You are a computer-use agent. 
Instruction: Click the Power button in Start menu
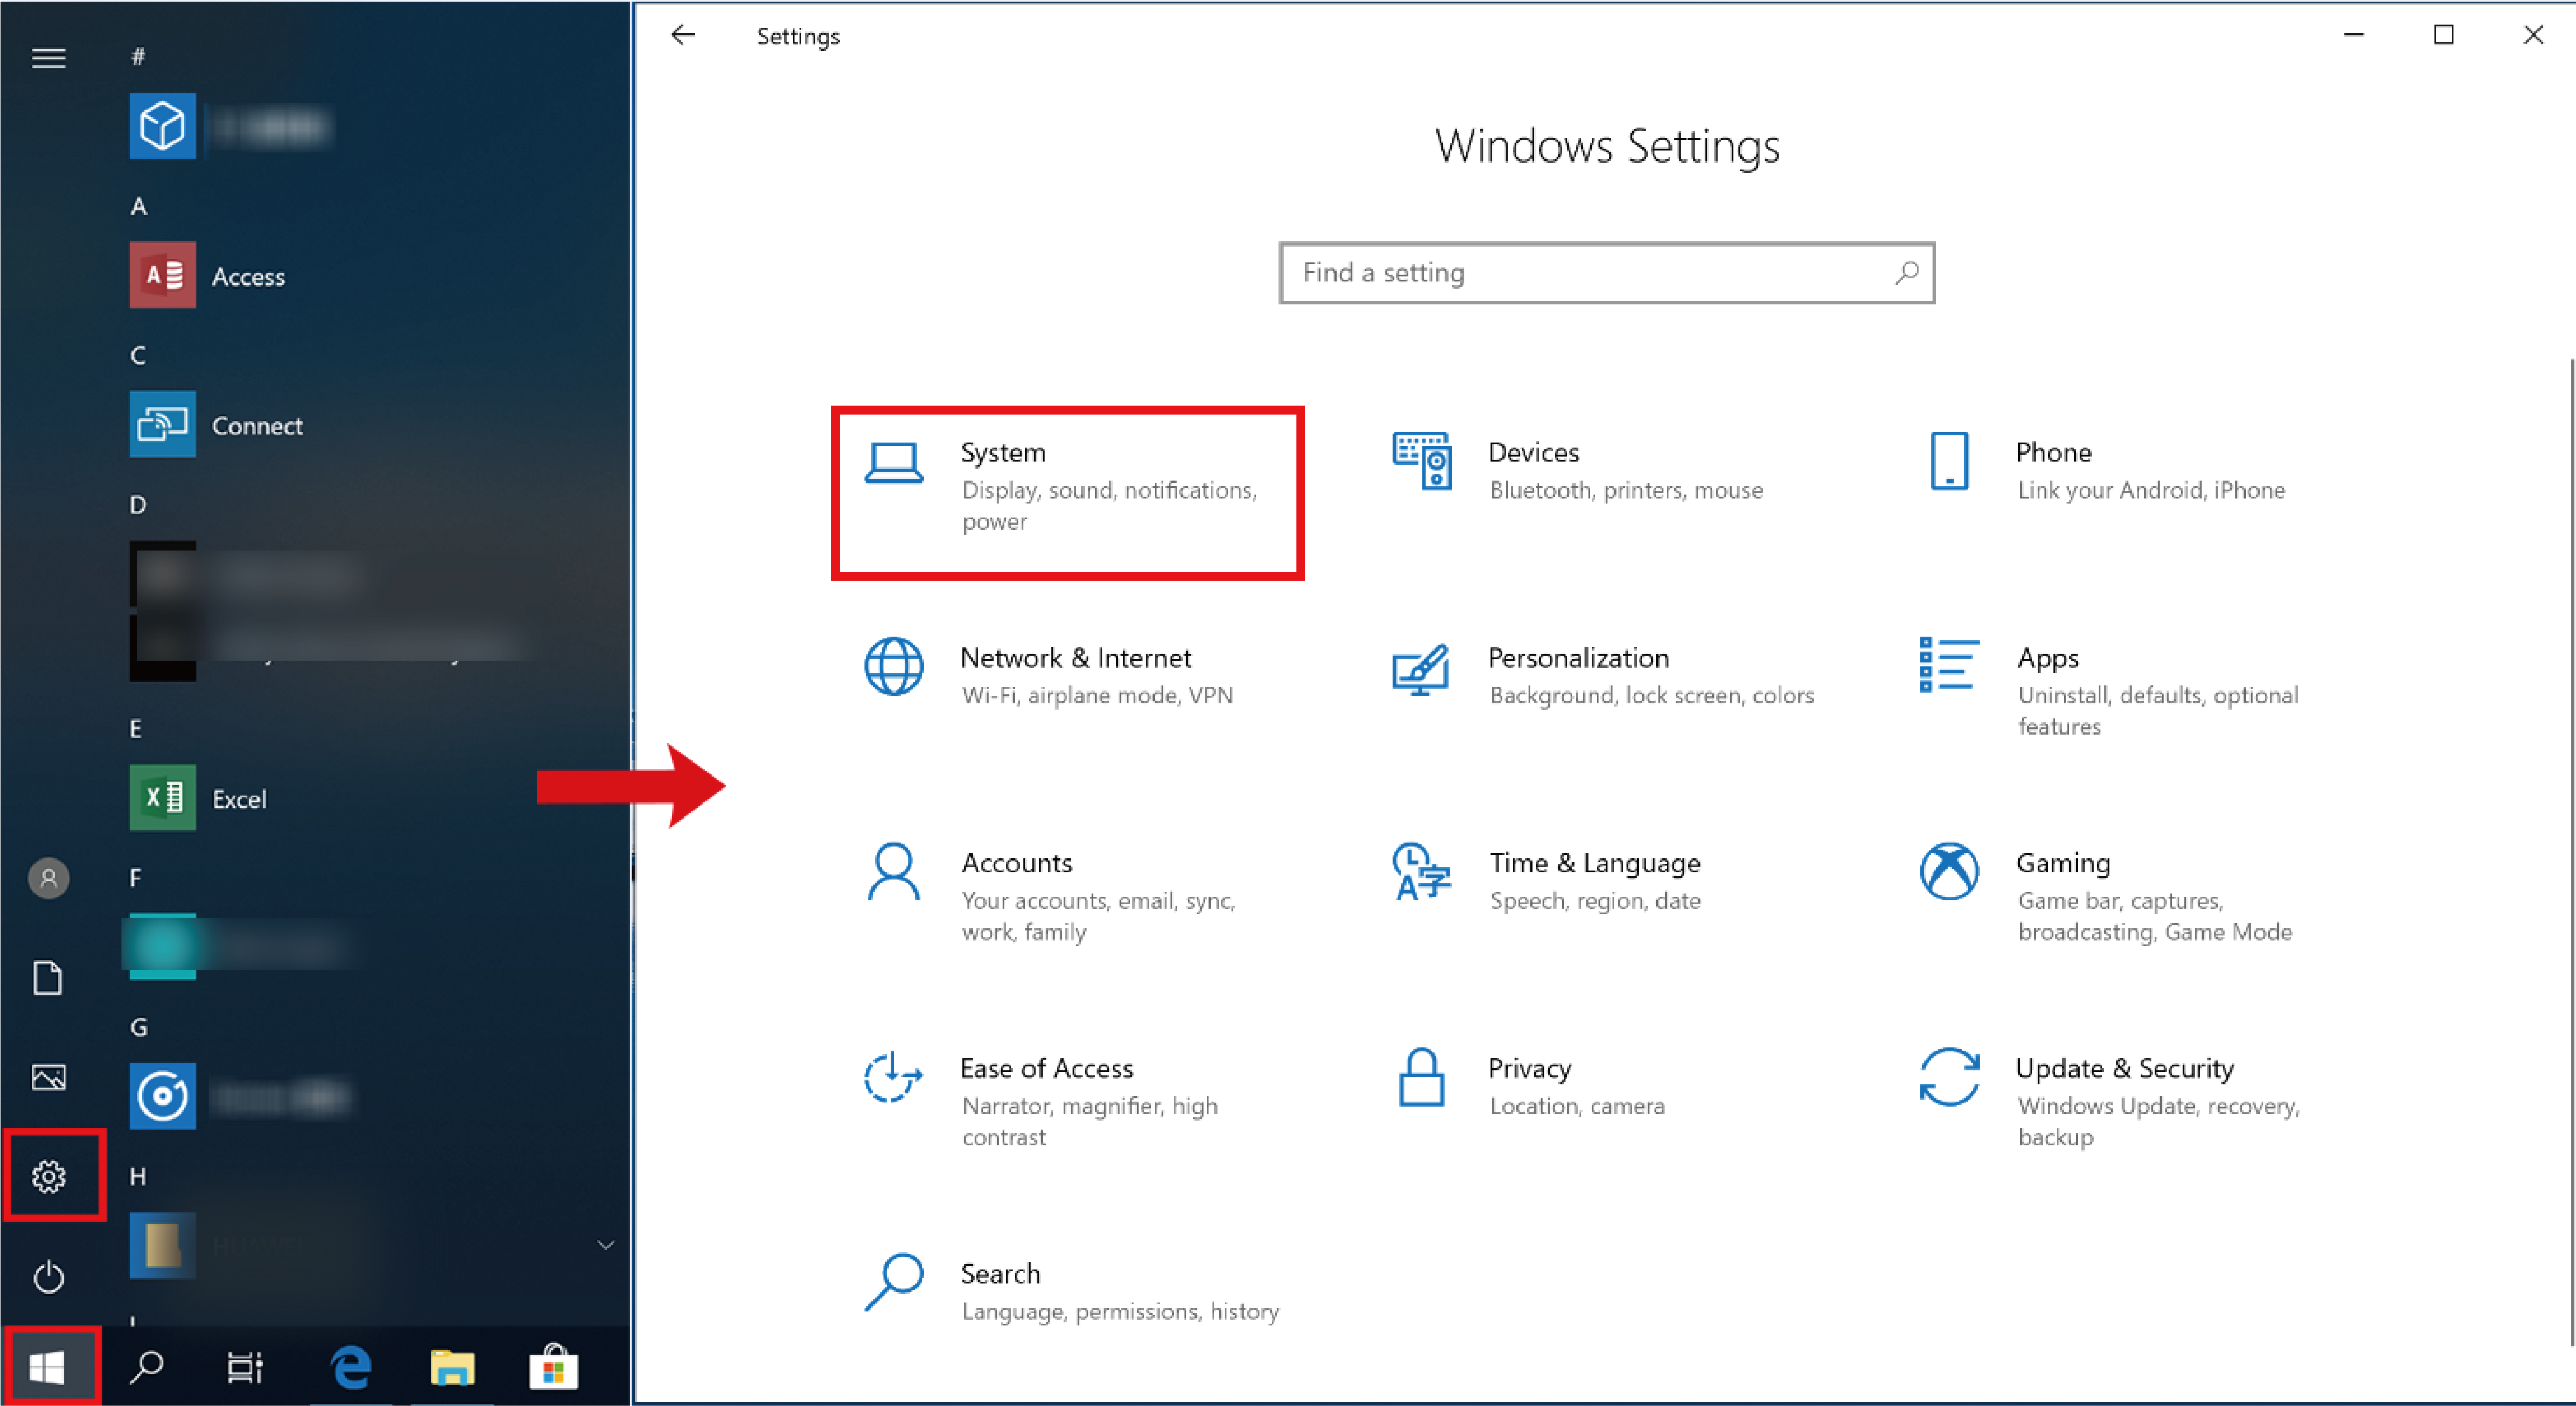pos(49,1276)
